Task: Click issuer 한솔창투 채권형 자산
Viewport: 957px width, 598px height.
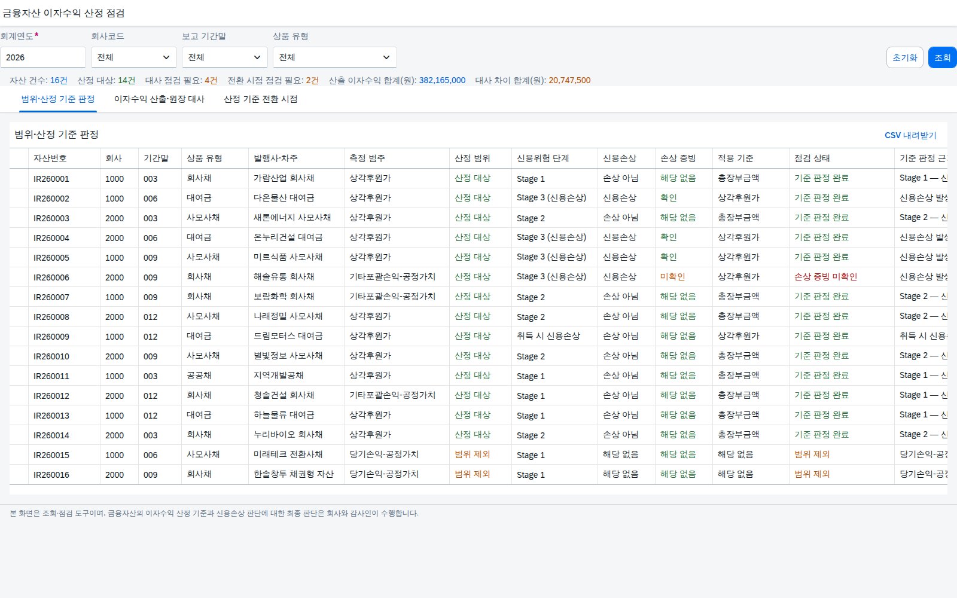Action: [294, 474]
